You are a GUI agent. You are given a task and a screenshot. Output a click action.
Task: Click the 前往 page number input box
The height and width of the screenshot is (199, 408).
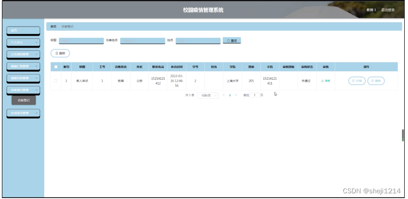(255, 95)
